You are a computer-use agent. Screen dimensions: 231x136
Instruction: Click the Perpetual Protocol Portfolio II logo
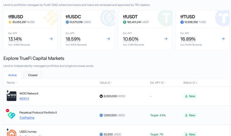(12, 115)
